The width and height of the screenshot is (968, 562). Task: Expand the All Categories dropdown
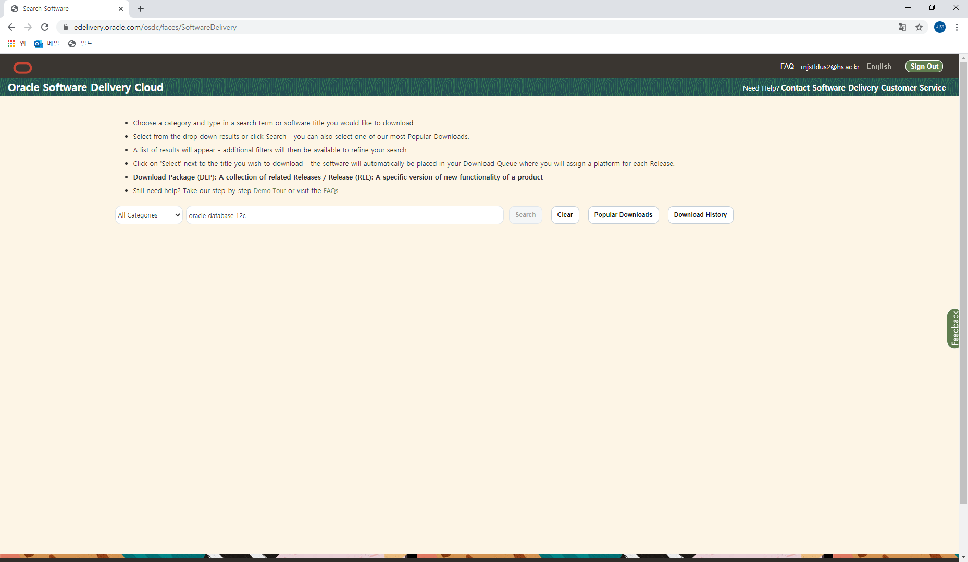coord(149,215)
